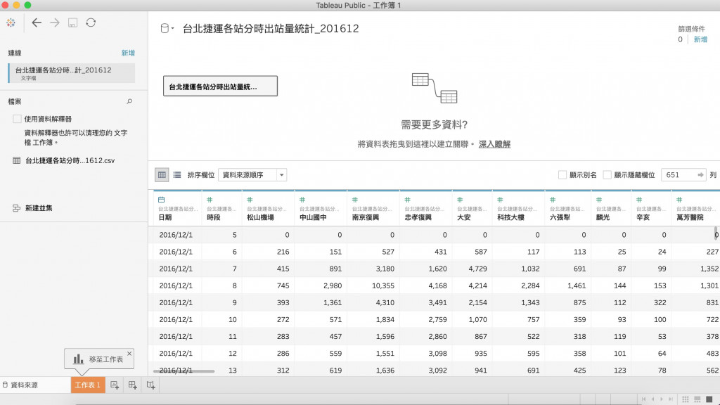The width and height of the screenshot is (720, 405).
Task: Go back with the left arrow
Action: [37, 22]
